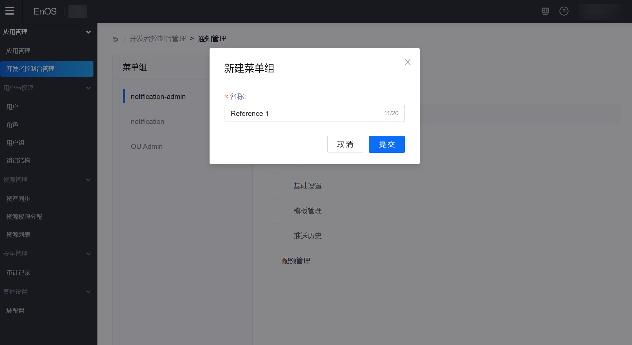The image size is (632, 345).
Task: Expand the 安全管理 sidebar section
Action: [88, 253]
